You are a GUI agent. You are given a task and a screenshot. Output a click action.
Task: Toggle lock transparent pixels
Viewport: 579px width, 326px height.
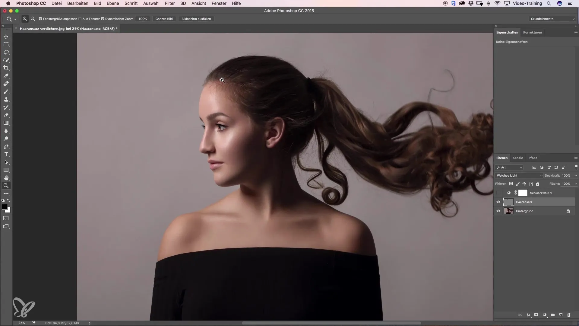pyautogui.click(x=511, y=184)
